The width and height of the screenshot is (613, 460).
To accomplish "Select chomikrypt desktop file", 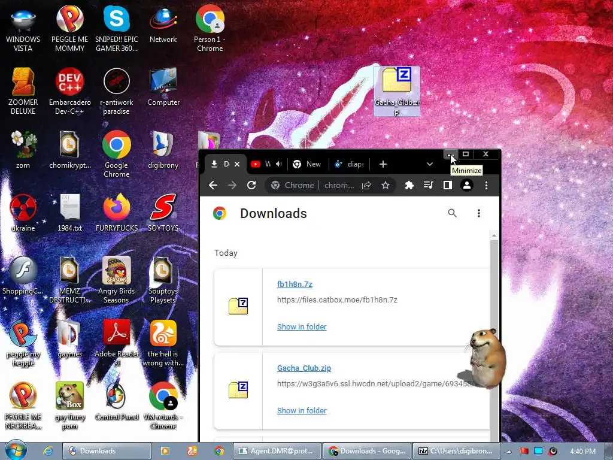I will click(x=69, y=150).
